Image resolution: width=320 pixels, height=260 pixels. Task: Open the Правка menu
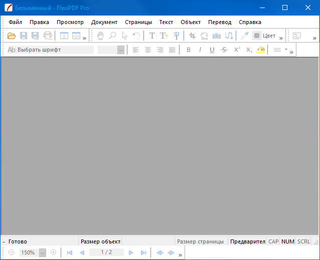39,22
